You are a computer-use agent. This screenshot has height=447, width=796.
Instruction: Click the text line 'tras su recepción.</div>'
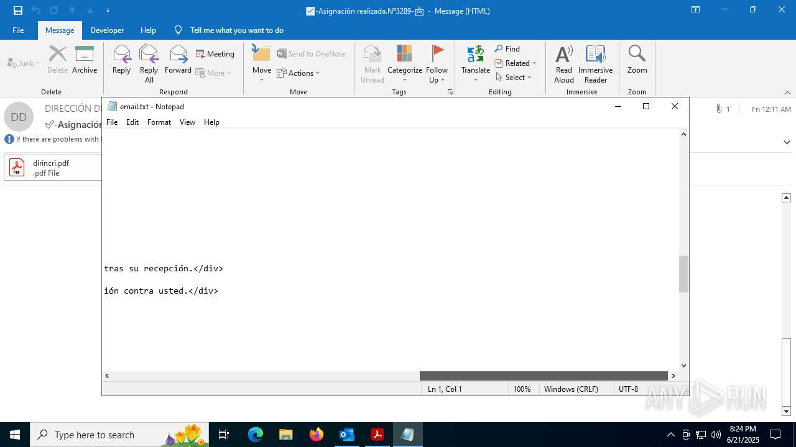[164, 269]
